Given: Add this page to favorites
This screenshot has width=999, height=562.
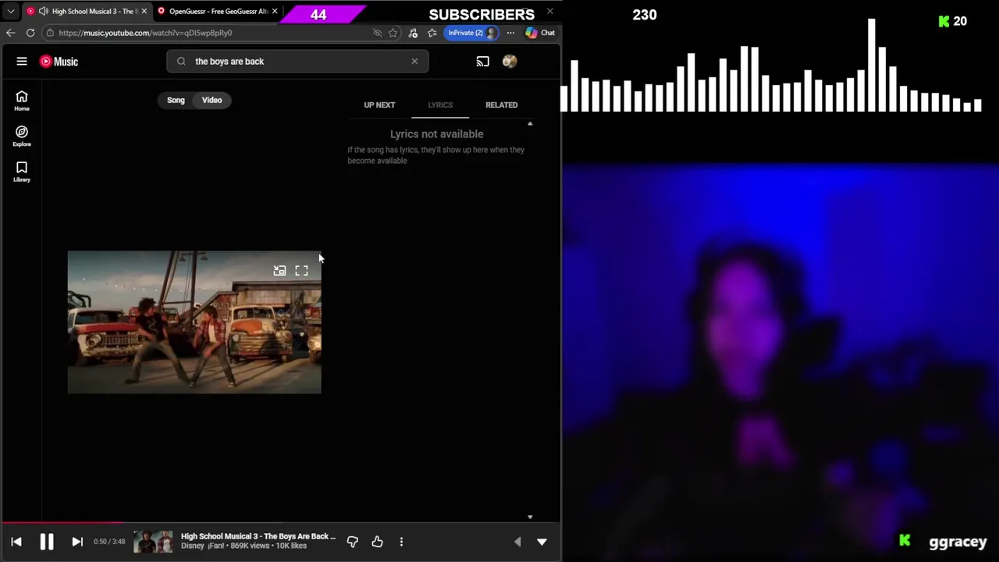Looking at the screenshot, I should (393, 33).
